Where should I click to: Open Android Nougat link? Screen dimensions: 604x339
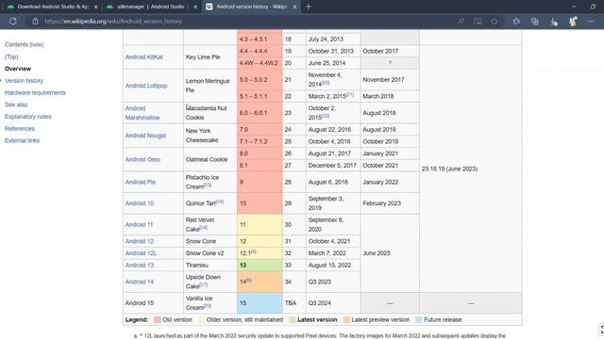(145, 136)
